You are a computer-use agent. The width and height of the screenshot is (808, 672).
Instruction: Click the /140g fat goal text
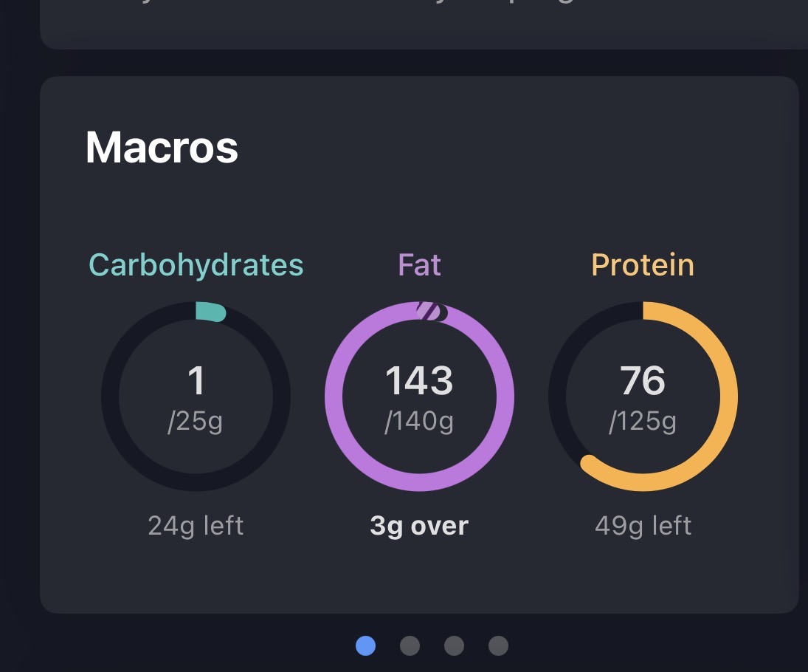pos(419,422)
